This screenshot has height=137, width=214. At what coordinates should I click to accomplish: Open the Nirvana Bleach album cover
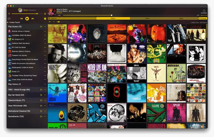click(x=137, y=73)
